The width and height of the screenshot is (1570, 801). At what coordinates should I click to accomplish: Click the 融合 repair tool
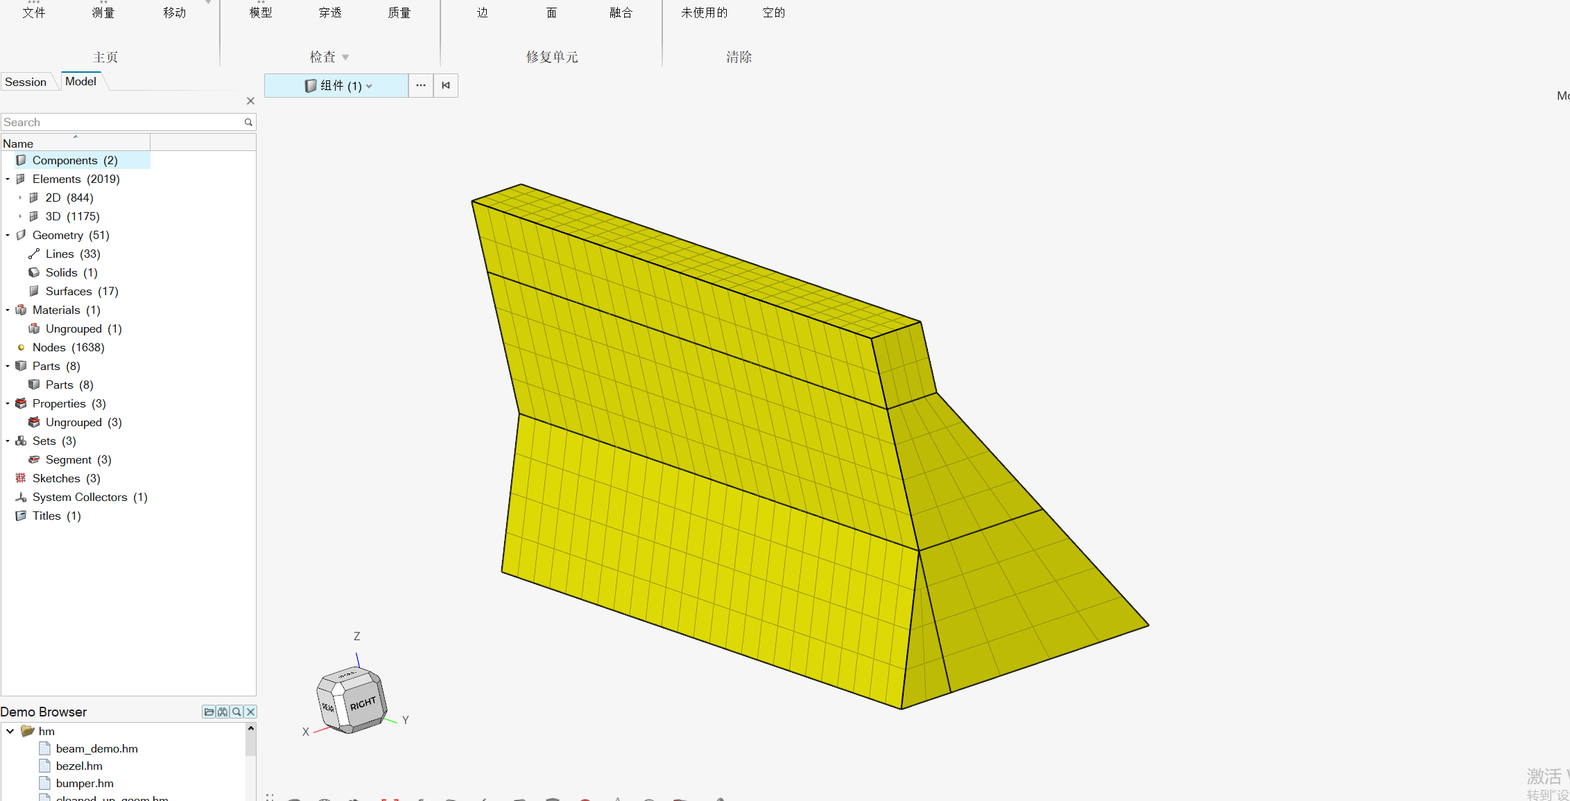click(621, 12)
